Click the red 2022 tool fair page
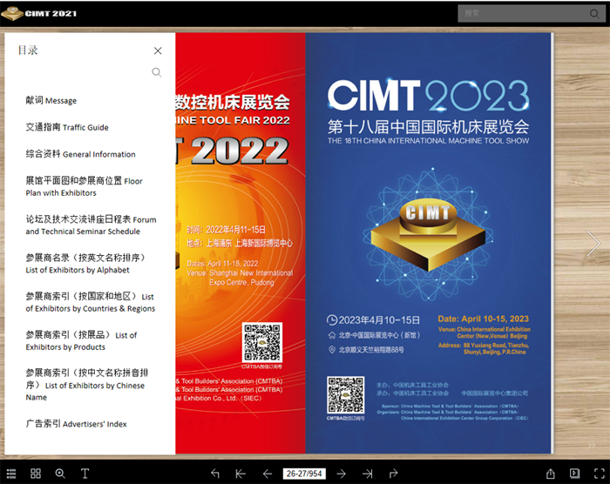Viewport: 610px width, 484px height. click(x=241, y=243)
